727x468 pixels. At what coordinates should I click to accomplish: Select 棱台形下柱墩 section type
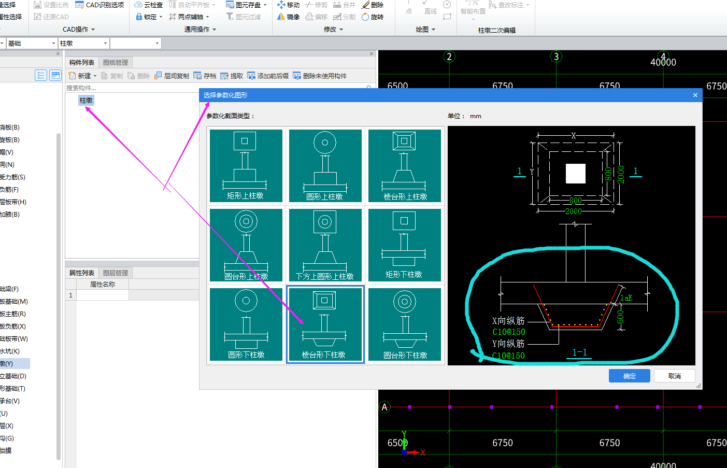[325, 324]
